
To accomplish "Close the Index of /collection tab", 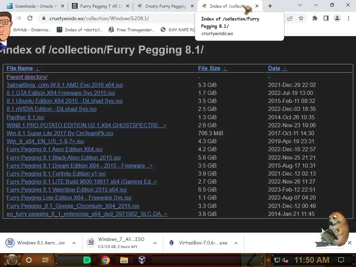I will (x=257, y=6).
